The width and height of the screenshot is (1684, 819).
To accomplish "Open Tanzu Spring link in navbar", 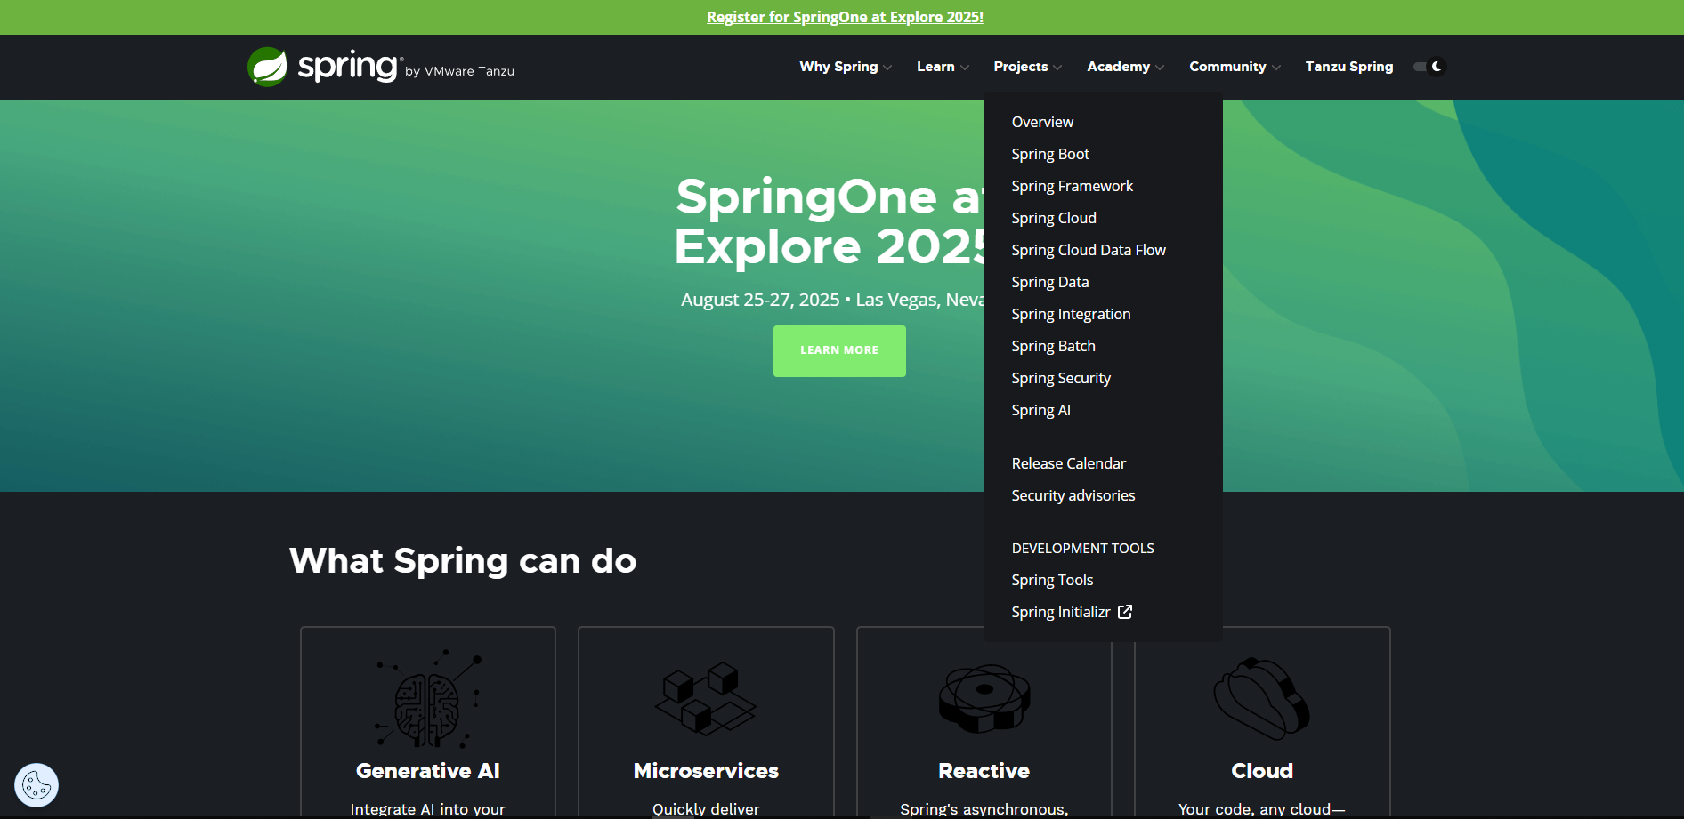I will (x=1349, y=67).
